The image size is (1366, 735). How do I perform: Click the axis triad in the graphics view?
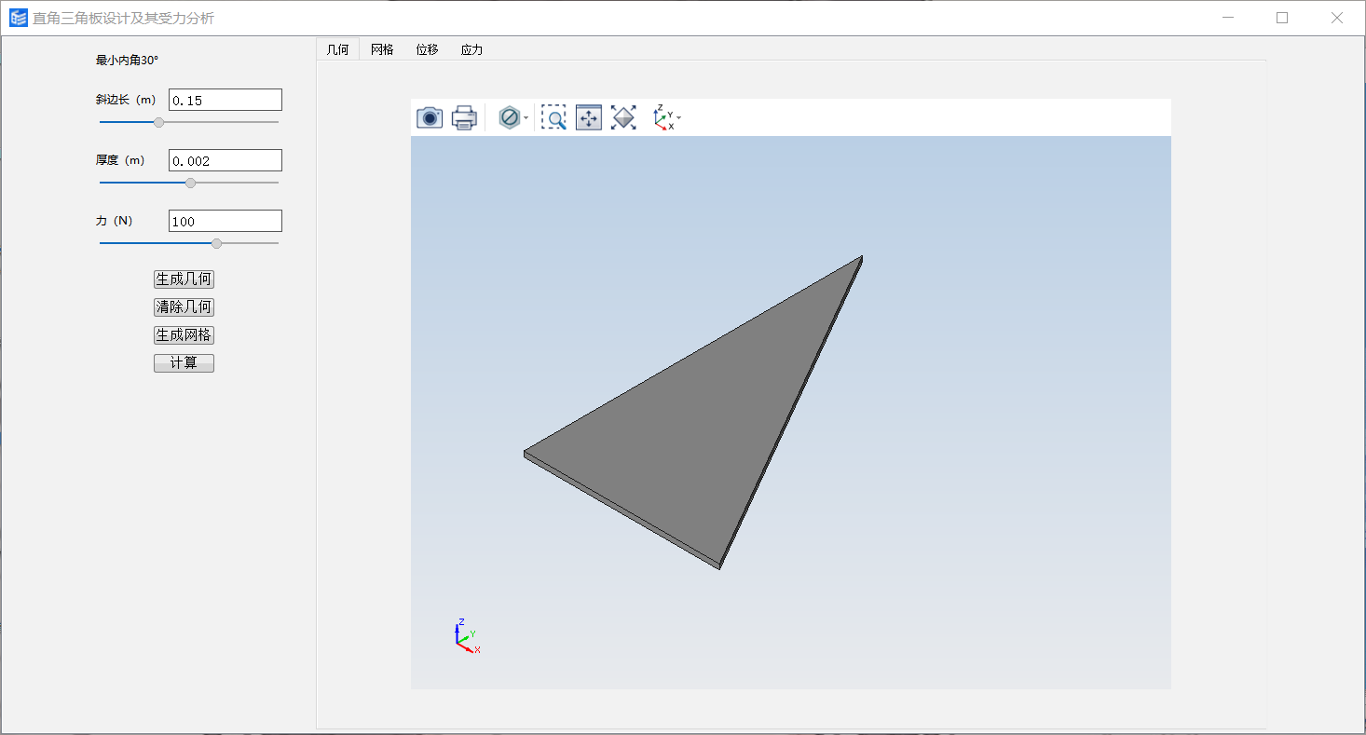click(x=466, y=636)
